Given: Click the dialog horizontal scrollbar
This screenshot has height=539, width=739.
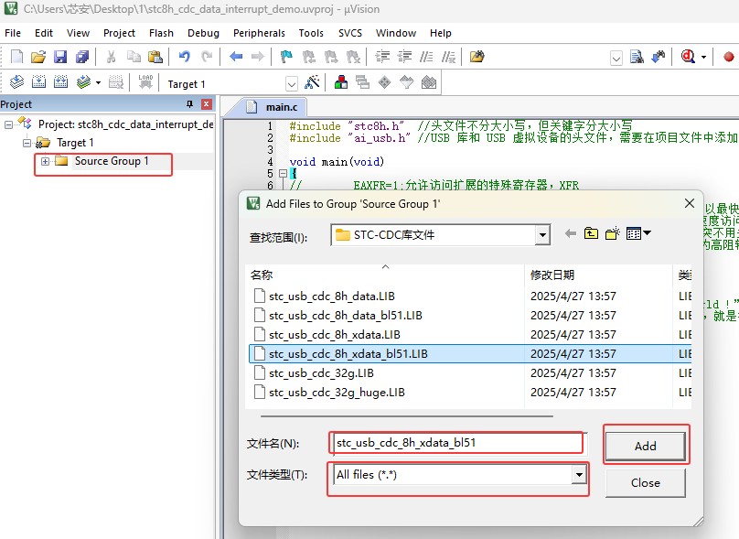Looking at the screenshot, I should pyautogui.click(x=407, y=416).
